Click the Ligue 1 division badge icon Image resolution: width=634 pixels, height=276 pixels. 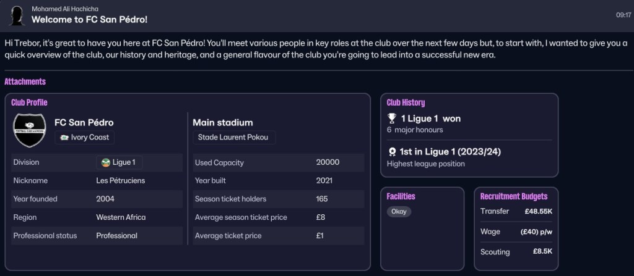[106, 162]
